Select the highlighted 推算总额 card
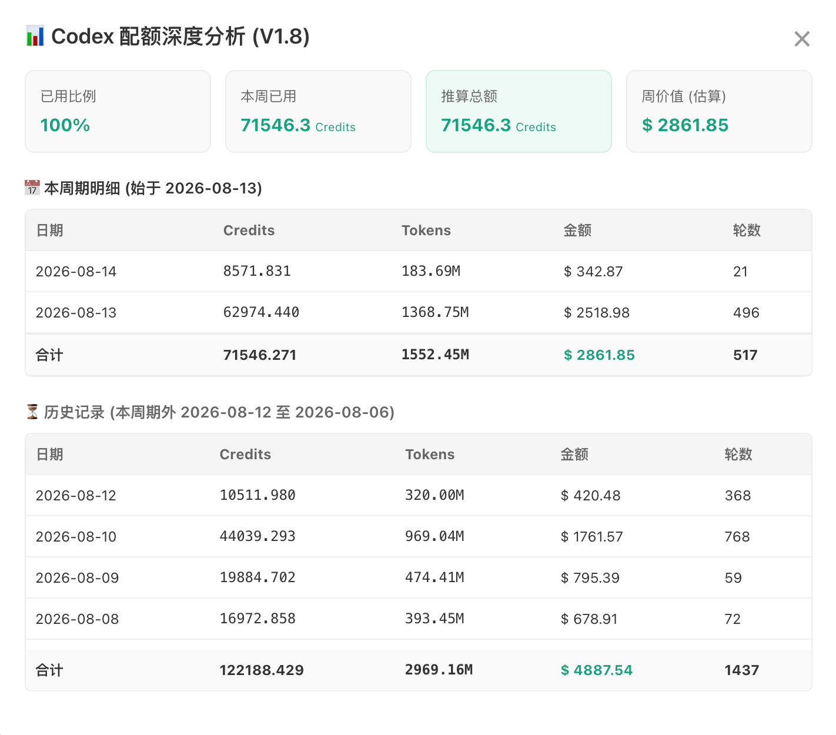836x735 pixels. 519,111
